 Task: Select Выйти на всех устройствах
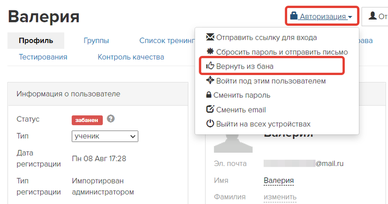point(263,124)
